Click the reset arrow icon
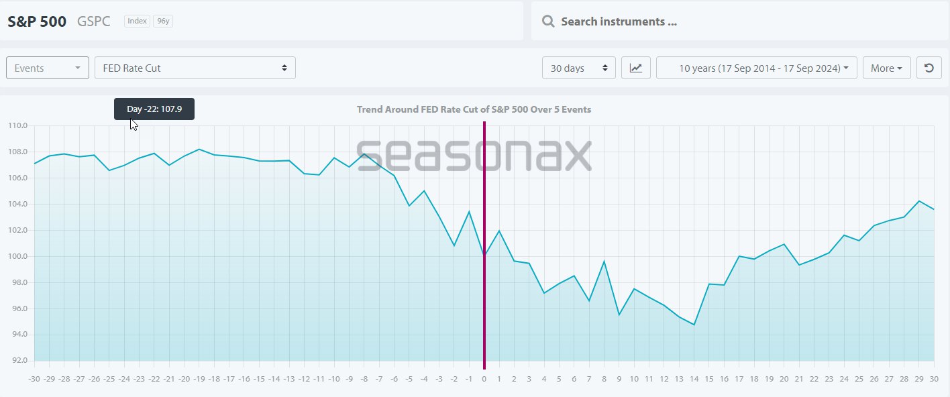This screenshot has width=950, height=397. point(929,68)
